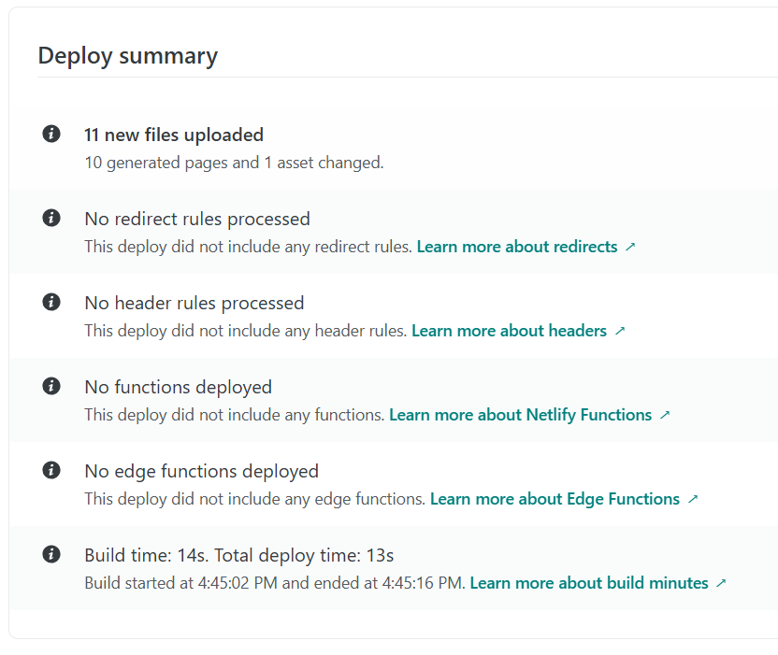
Task: Click info icon next to Build time row
Action: point(51,555)
